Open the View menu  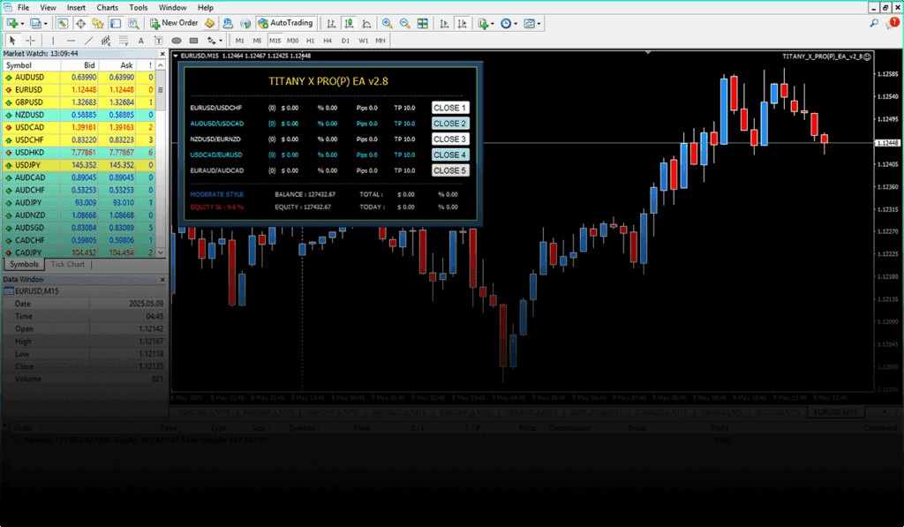coord(48,7)
